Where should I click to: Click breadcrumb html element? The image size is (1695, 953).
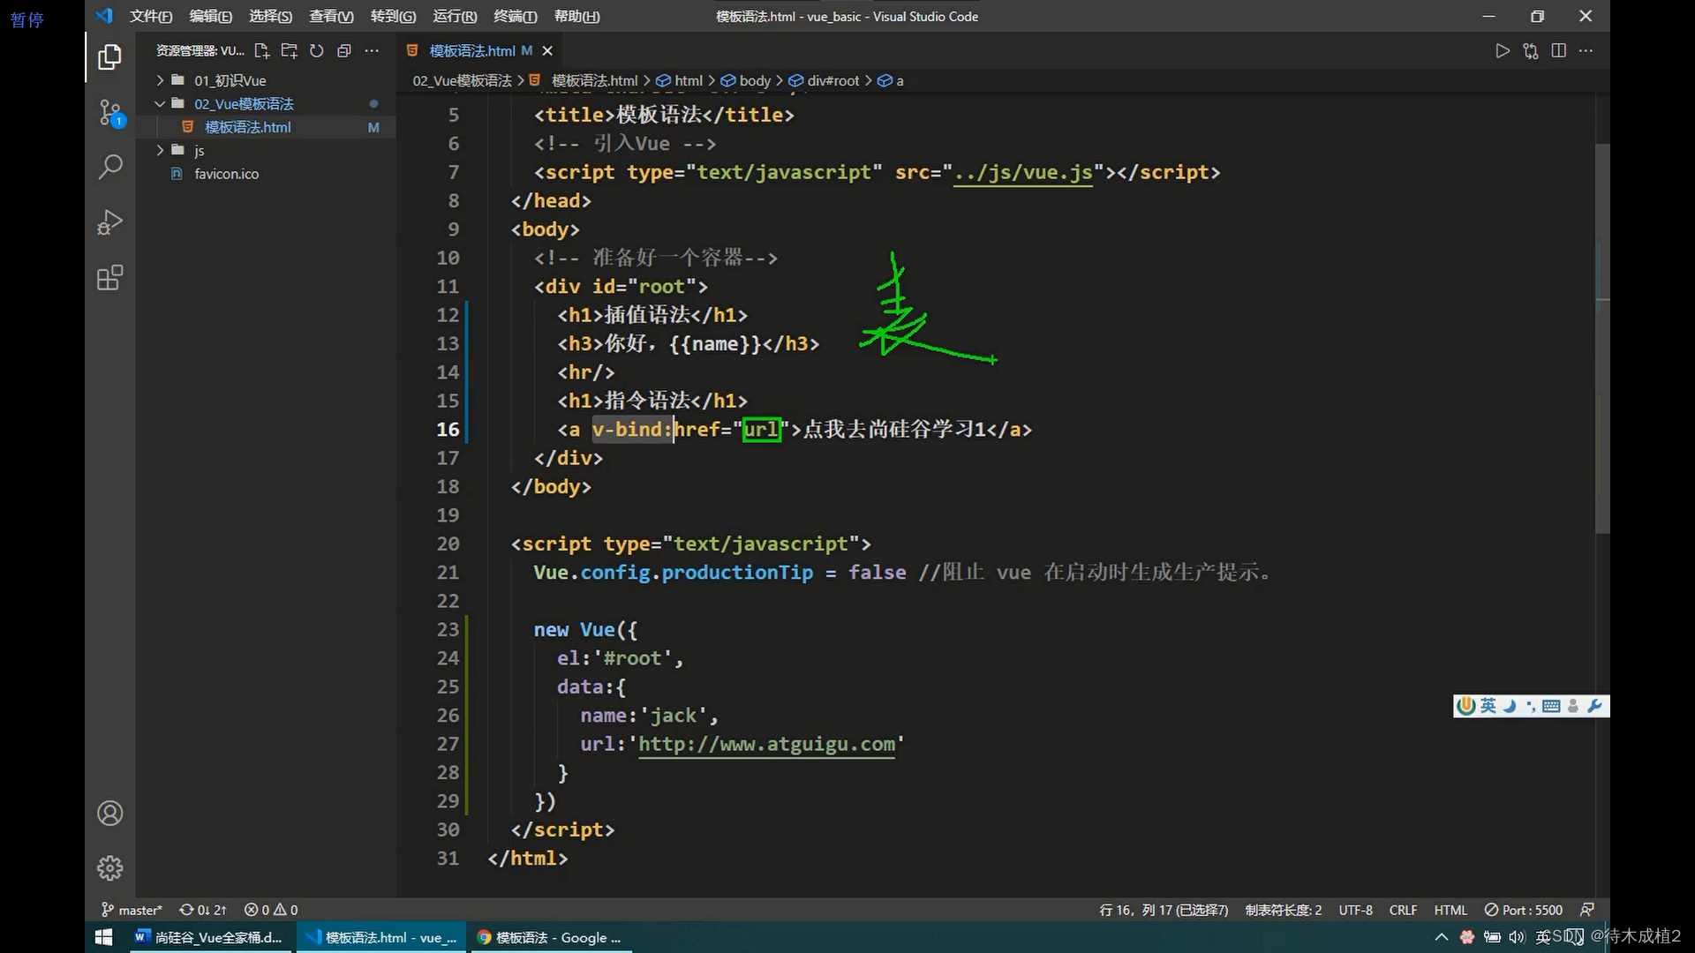pos(680,80)
